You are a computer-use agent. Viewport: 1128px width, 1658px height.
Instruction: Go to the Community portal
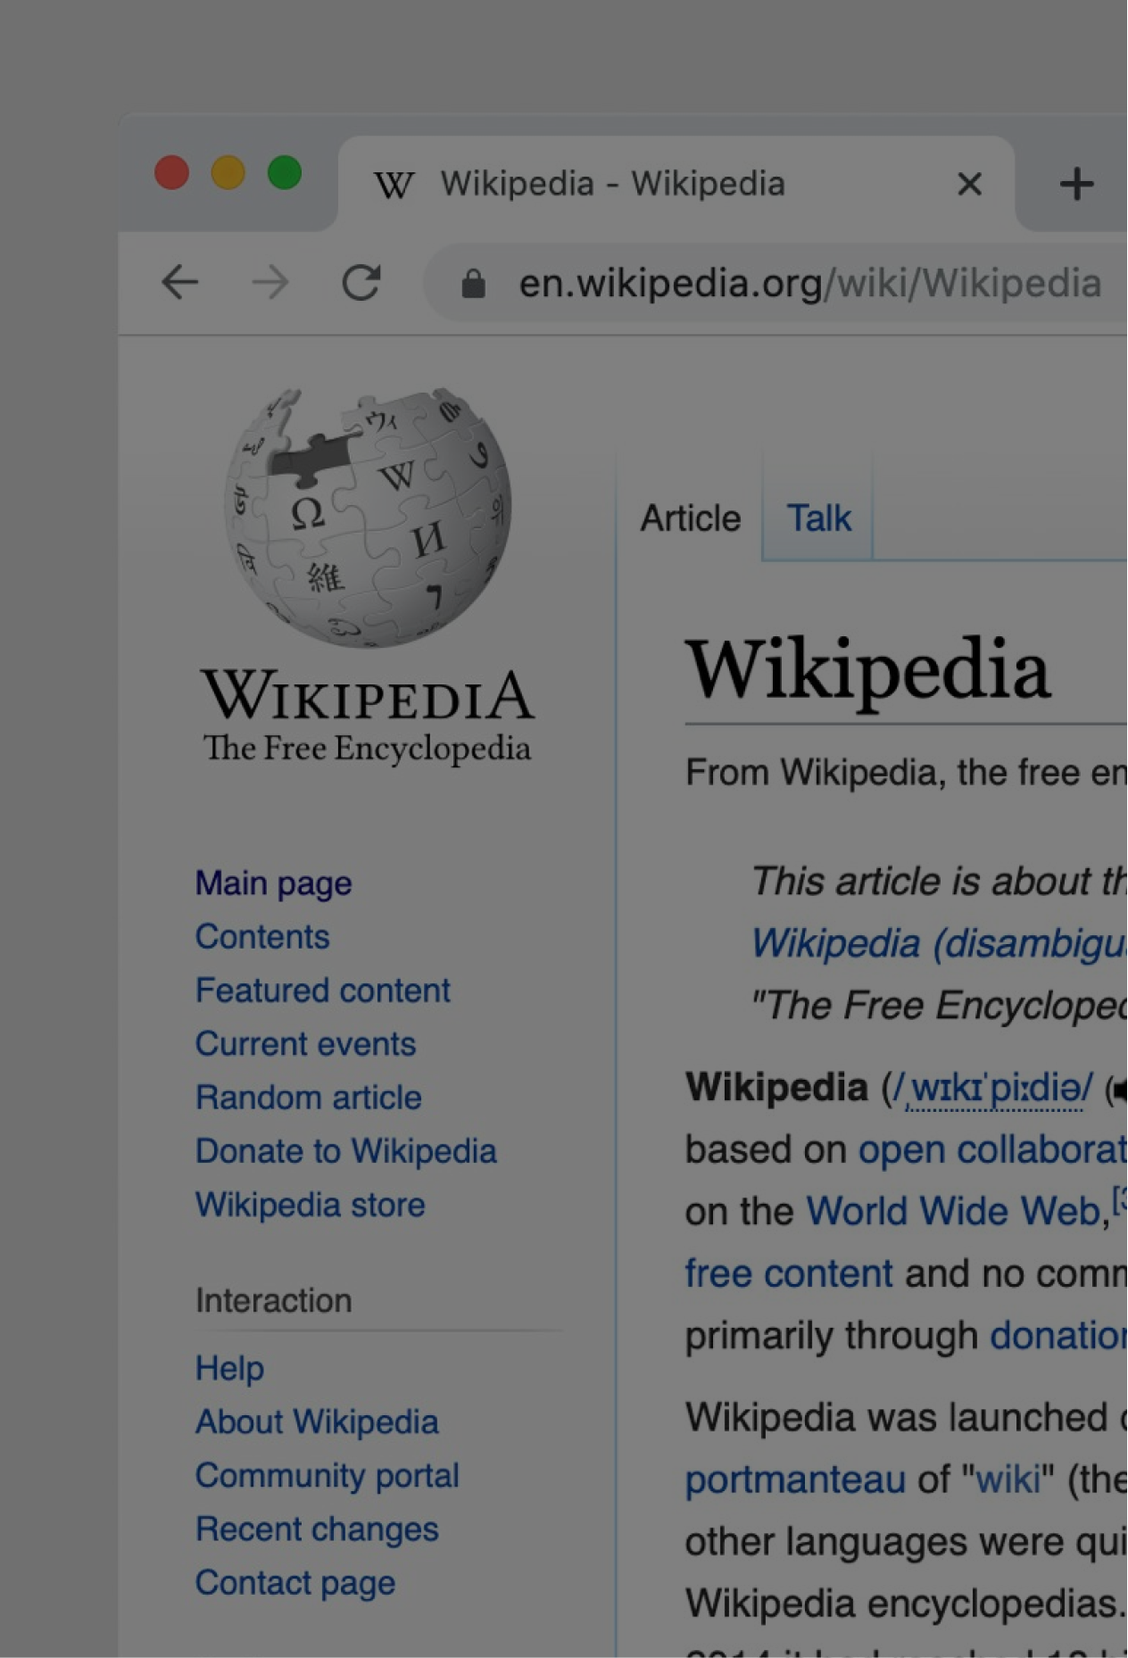328,1475
